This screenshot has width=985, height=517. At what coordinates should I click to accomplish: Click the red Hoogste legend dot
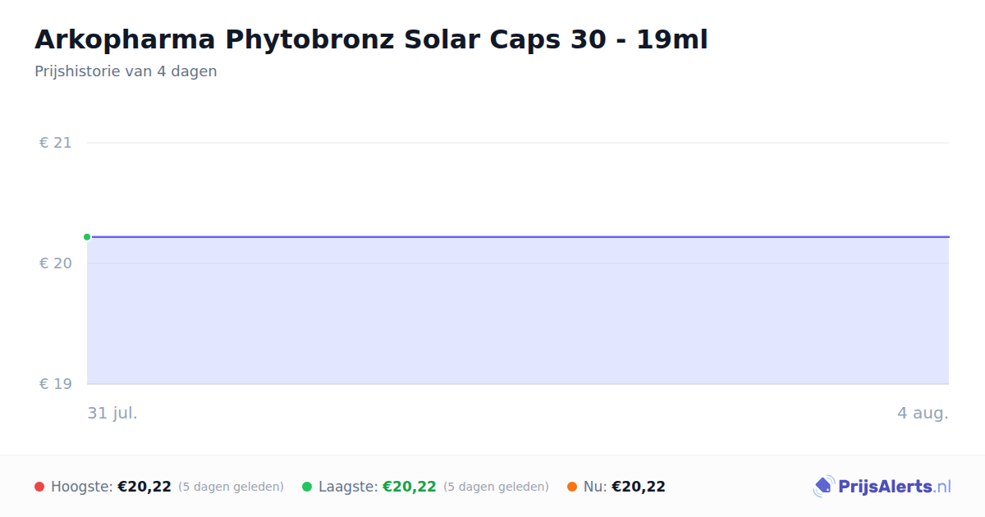39,487
